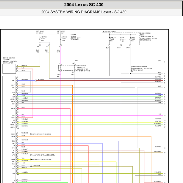Select the "HAZD" terminal label
Viewport: 183px width, 183px height.
pyautogui.click(x=13, y=159)
